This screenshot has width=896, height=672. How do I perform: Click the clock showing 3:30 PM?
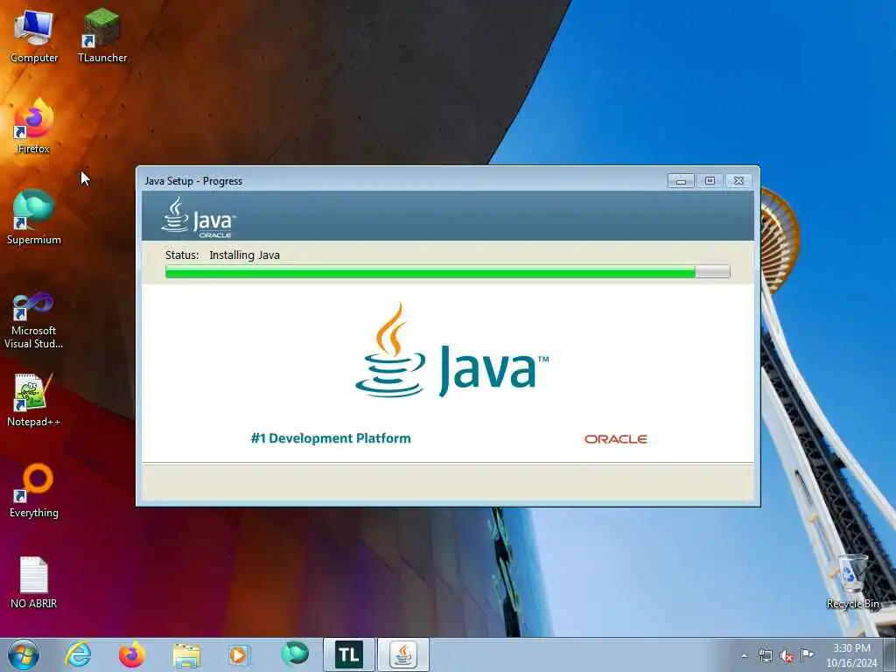[851, 655]
